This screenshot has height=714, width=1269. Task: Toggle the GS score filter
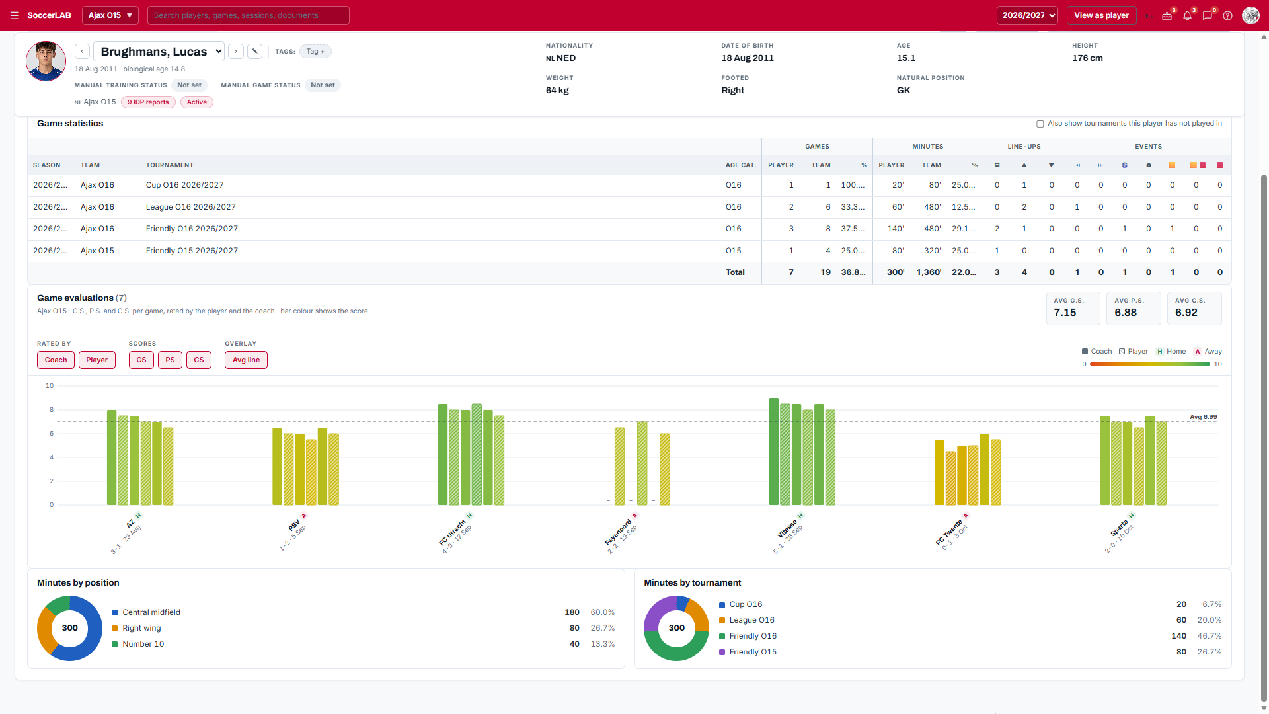pyautogui.click(x=141, y=360)
